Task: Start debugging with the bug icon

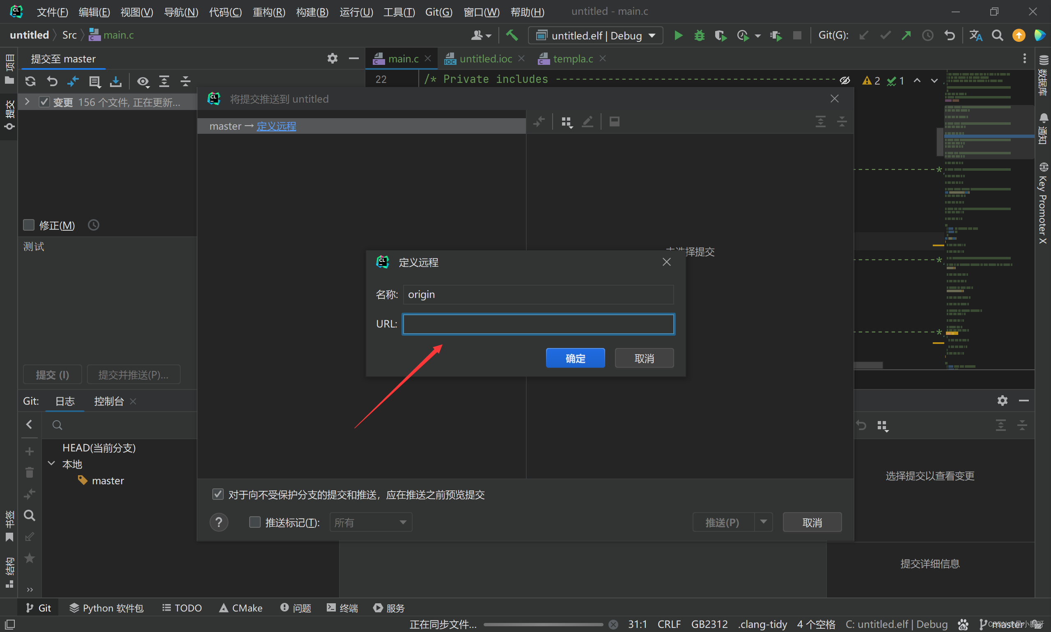Action: (699, 35)
